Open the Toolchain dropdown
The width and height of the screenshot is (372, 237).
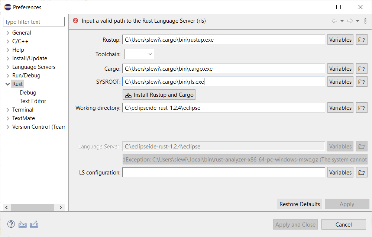tap(139, 54)
